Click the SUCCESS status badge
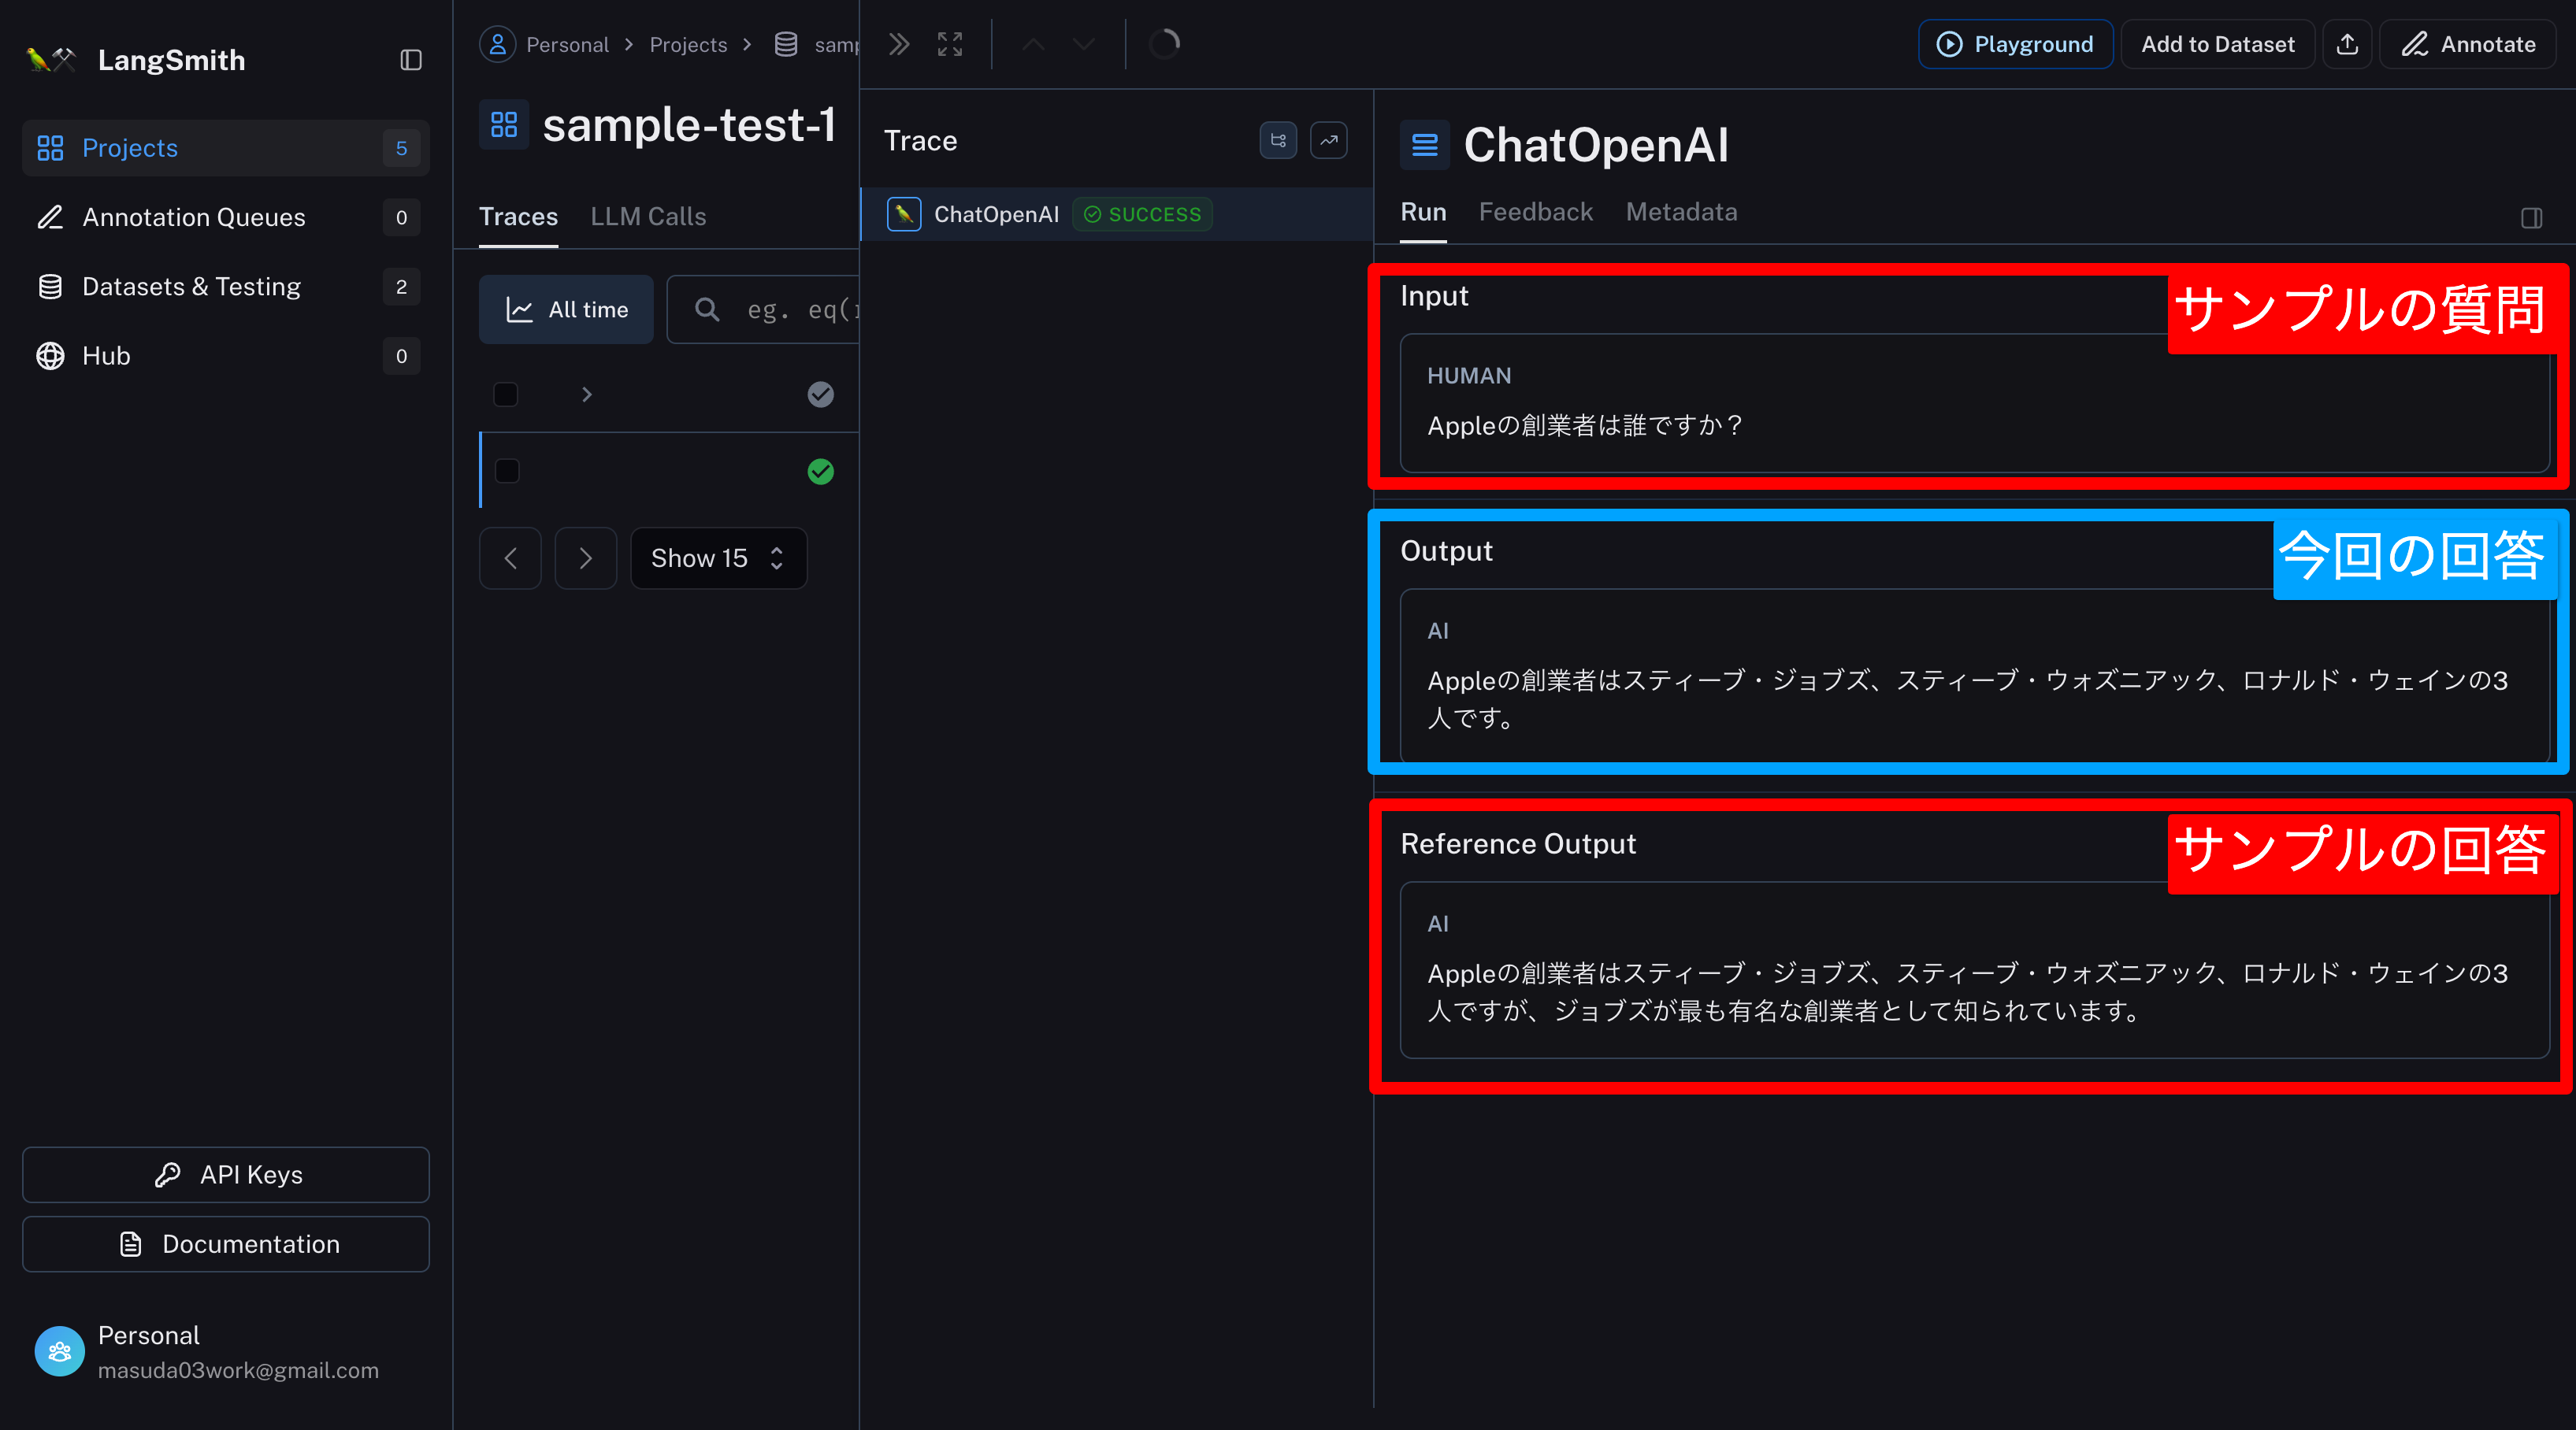 pos(1142,214)
